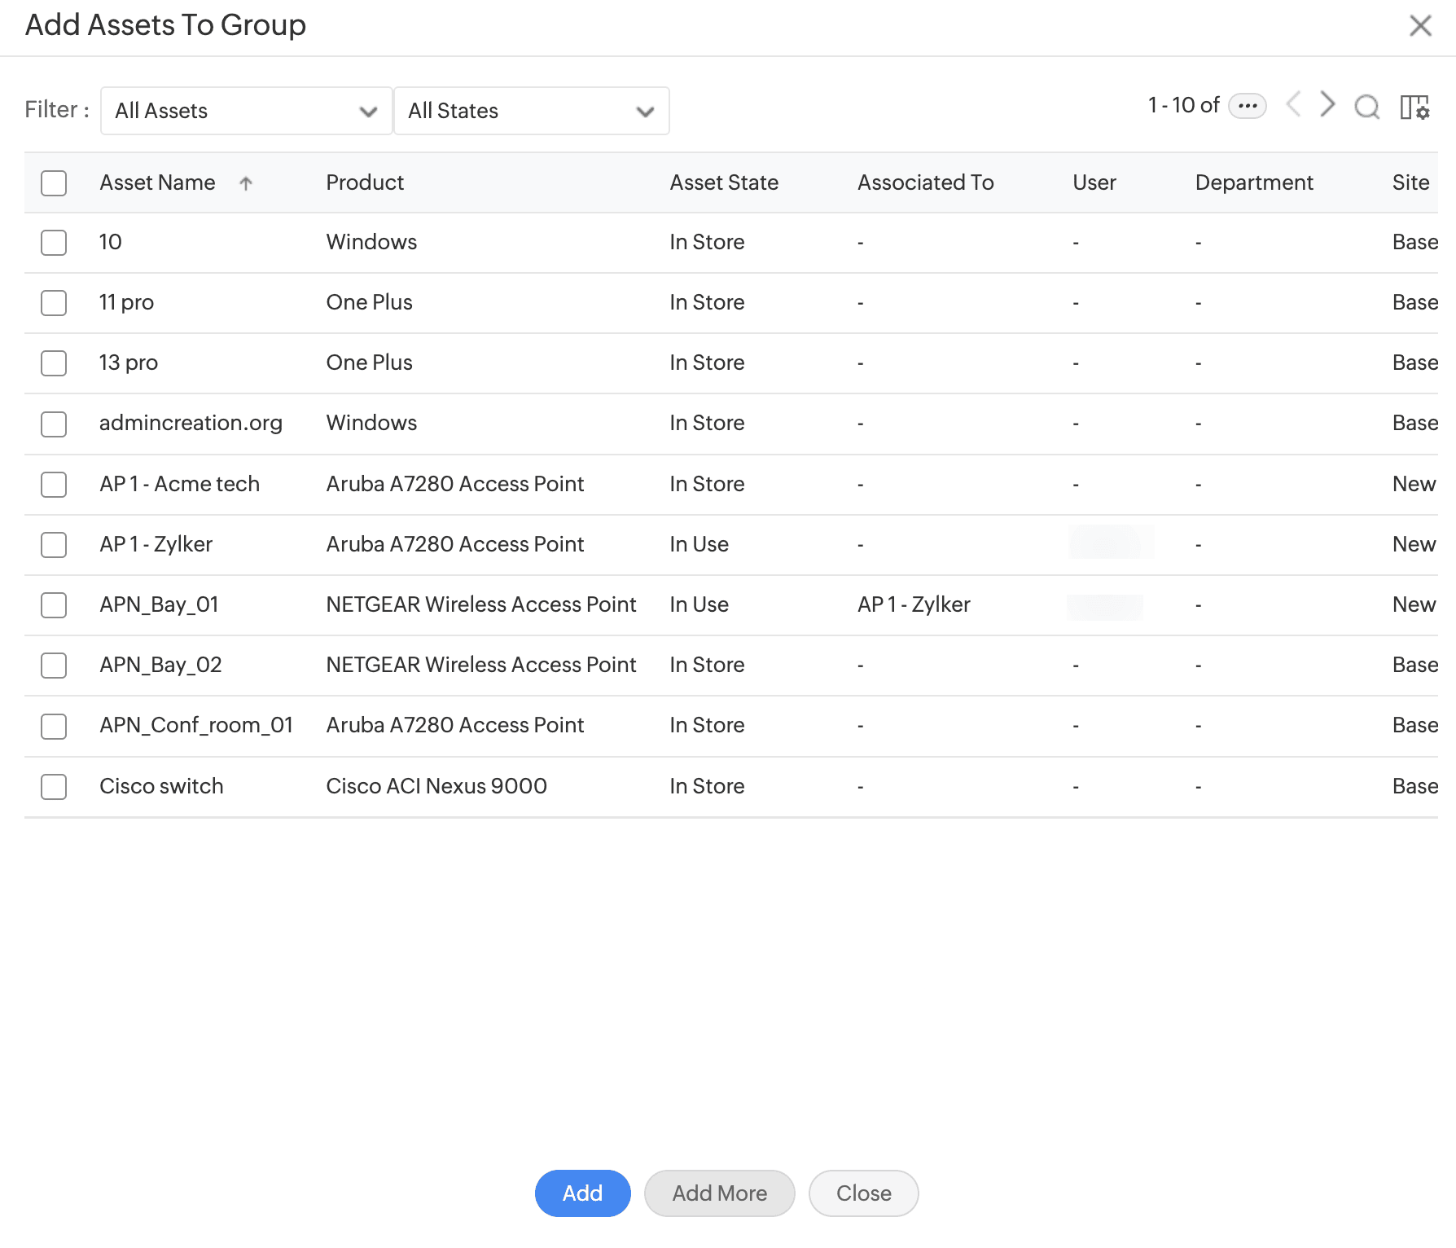Check the APN_Bay_01 row checkbox
The width and height of the screenshot is (1456, 1248).
[x=54, y=605]
